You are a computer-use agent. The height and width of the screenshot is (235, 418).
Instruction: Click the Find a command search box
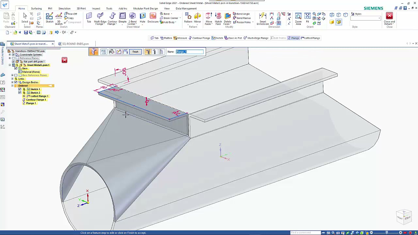click(x=305, y=233)
